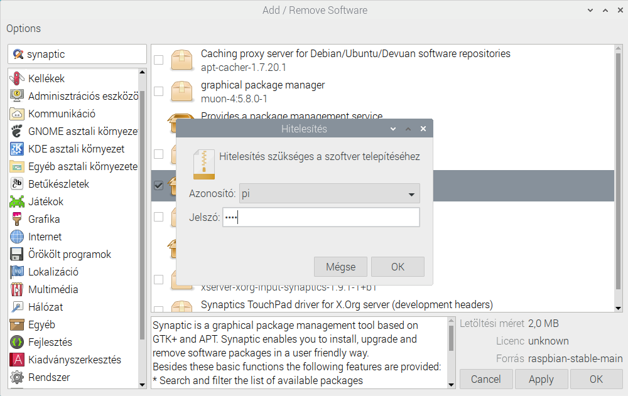The height and width of the screenshot is (396, 628).
Task: Open the Options menu
Action: [x=23, y=28]
